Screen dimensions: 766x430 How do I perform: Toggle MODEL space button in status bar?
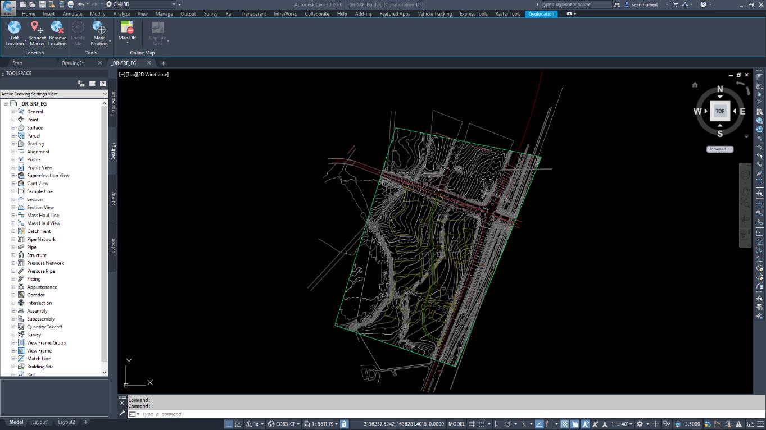tap(456, 424)
